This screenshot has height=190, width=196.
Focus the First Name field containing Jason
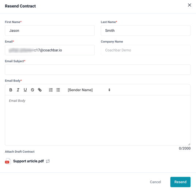(50, 31)
